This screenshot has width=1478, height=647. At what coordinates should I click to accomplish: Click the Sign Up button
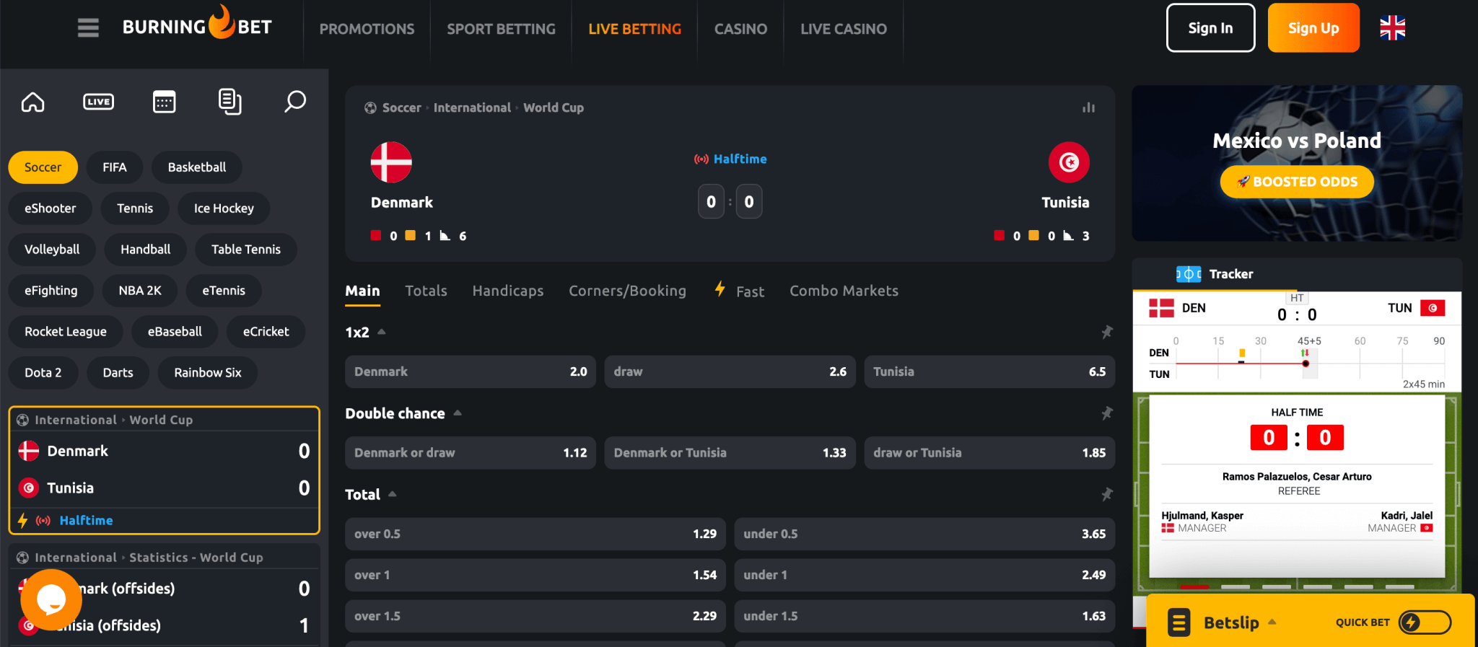[x=1313, y=28]
